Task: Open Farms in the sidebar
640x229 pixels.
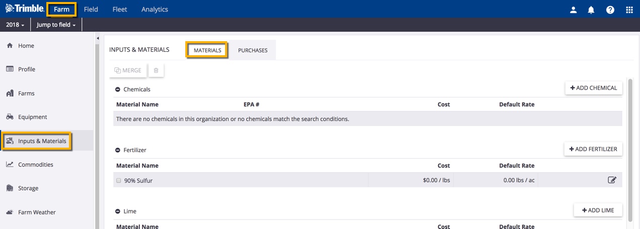Action: tap(26, 93)
